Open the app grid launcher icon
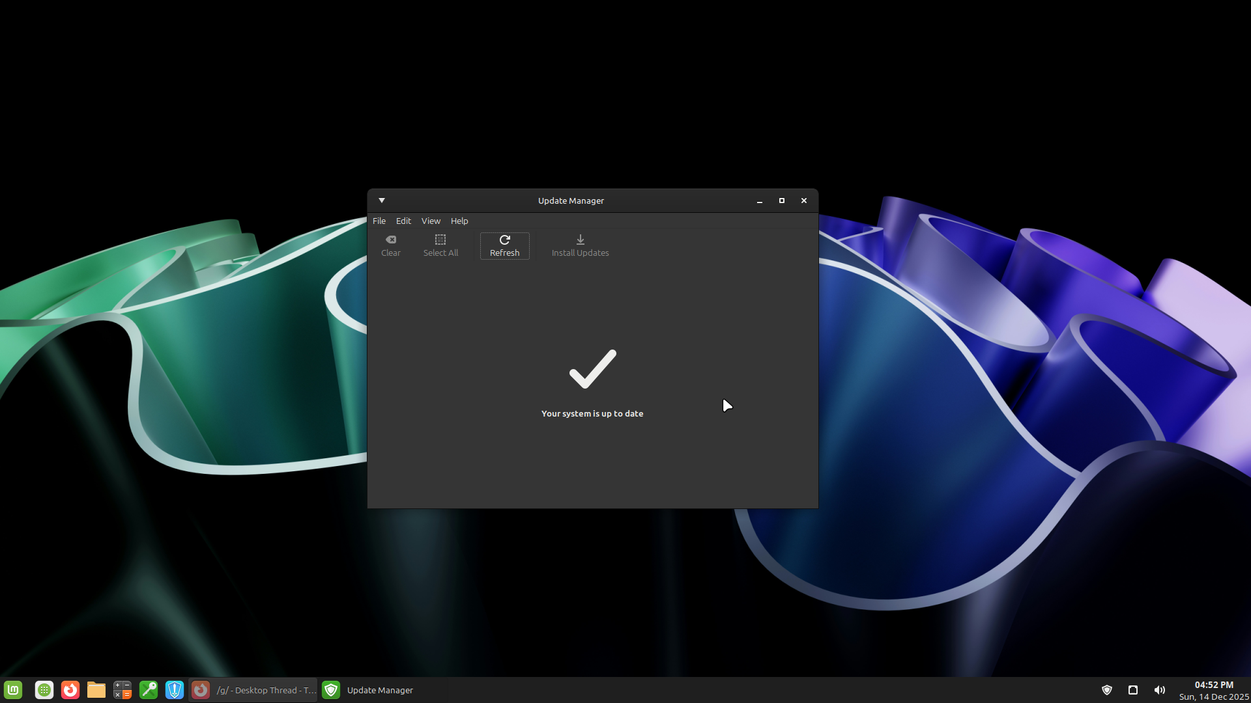The image size is (1251, 703). pos(44,690)
